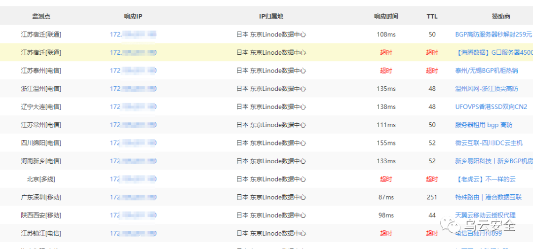The width and height of the screenshot is (533, 249).
Task: Click the 155ms response time value
Action: coord(386,143)
